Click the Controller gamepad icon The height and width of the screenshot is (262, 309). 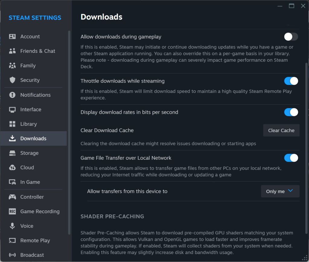pos(12,197)
